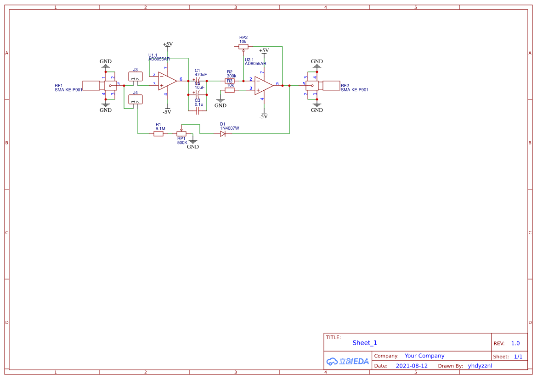
Task: Click the "SMA-KE-P901" label of RF1
Action: tap(68, 90)
